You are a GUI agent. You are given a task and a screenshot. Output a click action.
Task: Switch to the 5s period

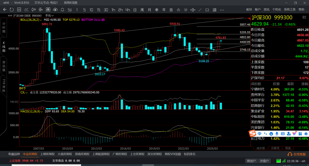coord(70,10)
